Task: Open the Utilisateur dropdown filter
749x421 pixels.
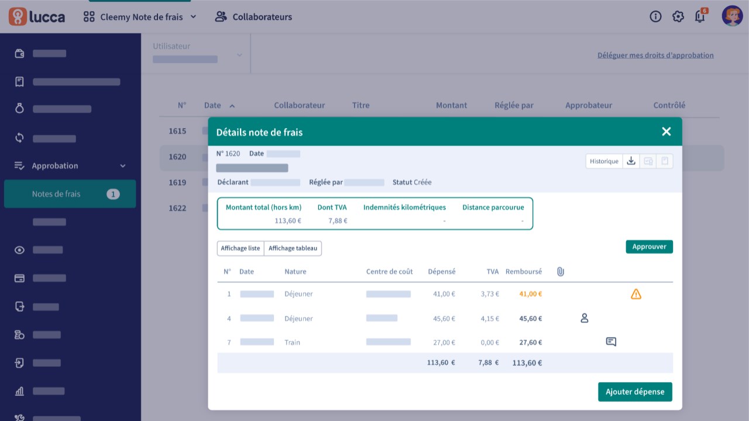Action: [198, 54]
